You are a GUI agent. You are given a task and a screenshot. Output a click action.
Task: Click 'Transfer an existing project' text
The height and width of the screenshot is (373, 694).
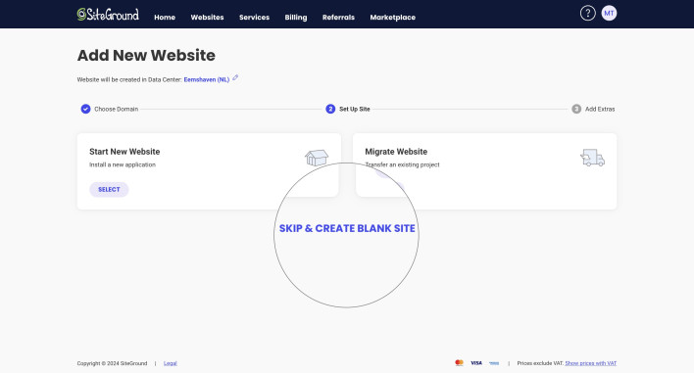(402, 164)
